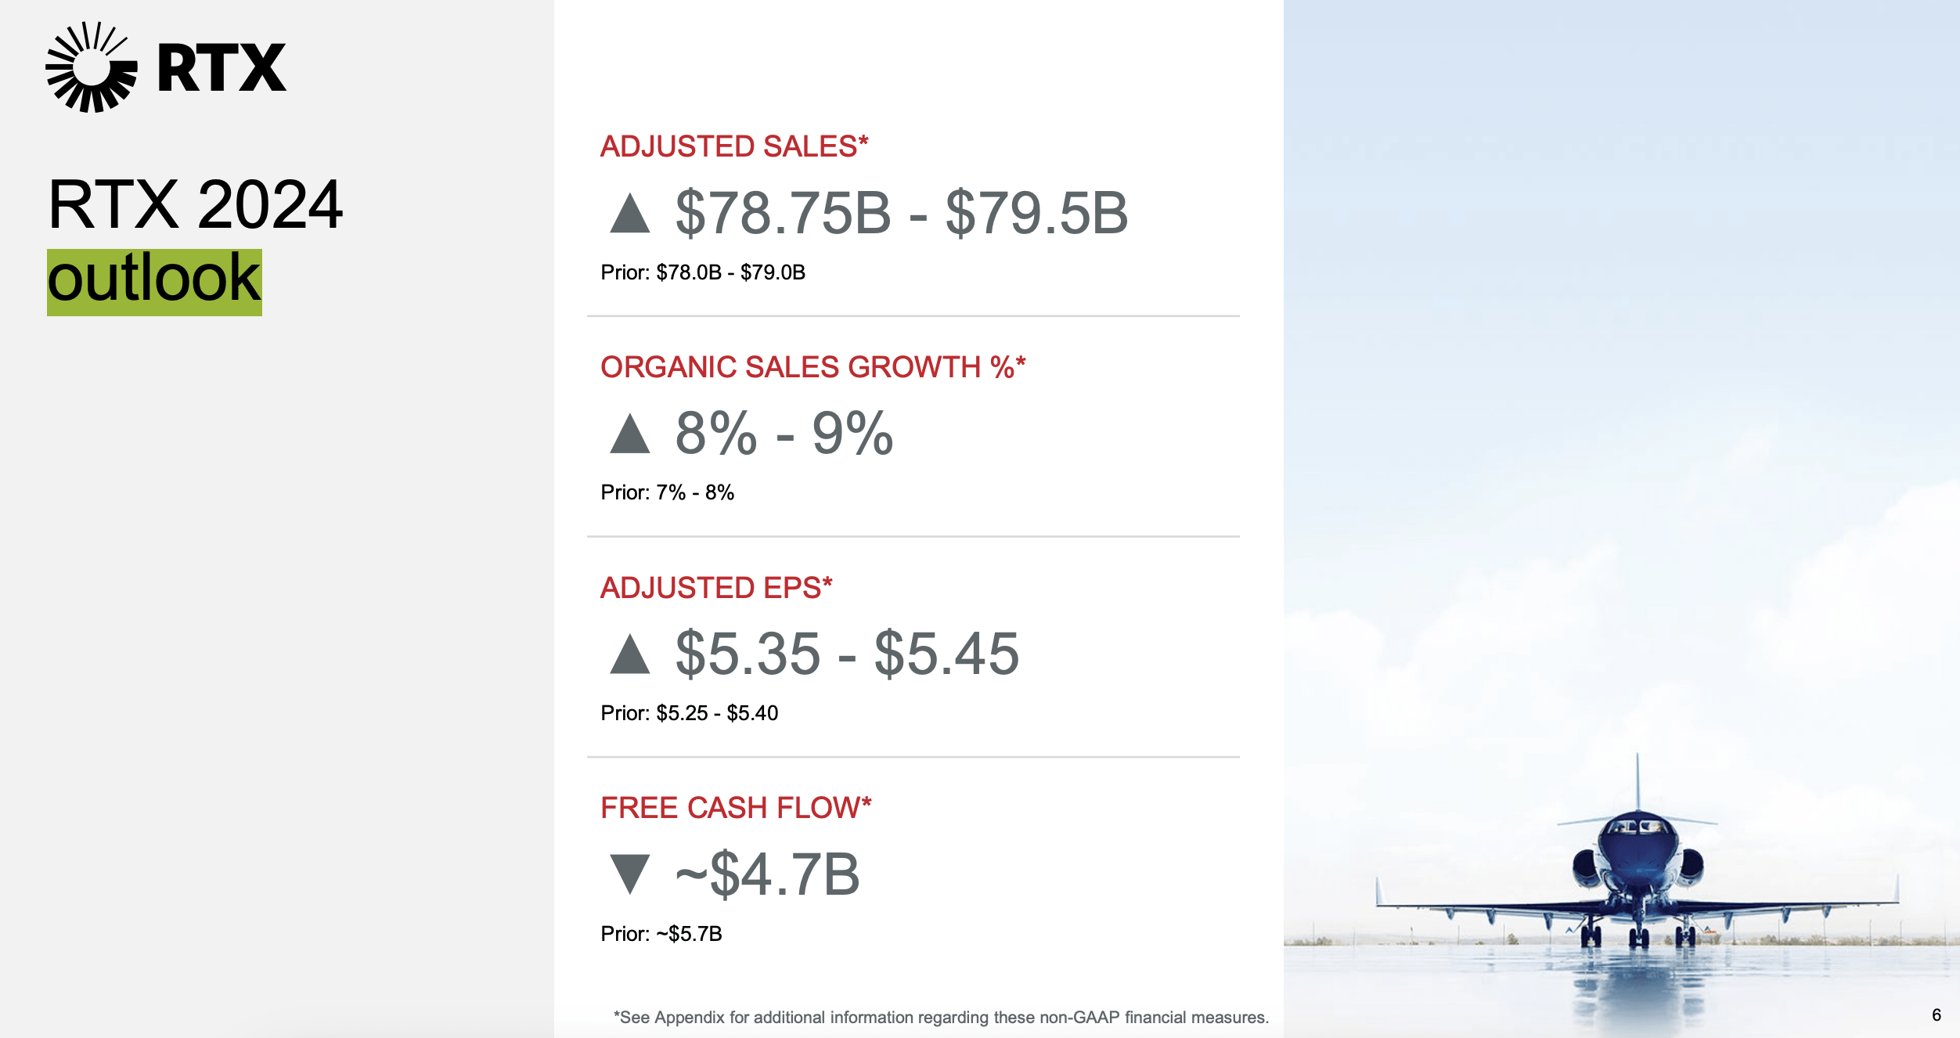This screenshot has width=1960, height=1038.
Task: Click the $5.35 - $5.45 value
Action: click(x=847, y=654)
